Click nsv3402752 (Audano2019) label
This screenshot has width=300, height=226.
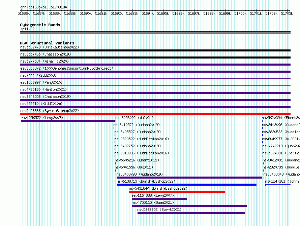(x=138, y=146)
